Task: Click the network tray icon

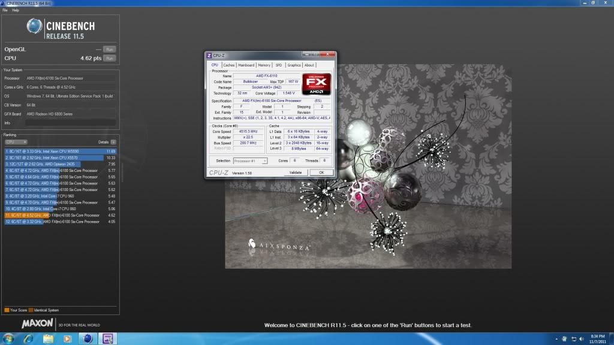Action: click(x=574, y=339)
